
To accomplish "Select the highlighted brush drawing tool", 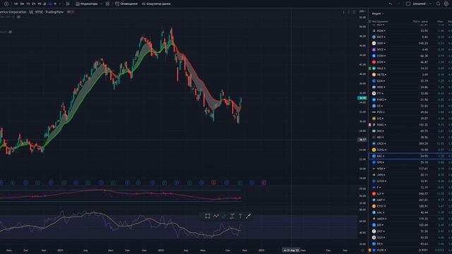I will tap(224, 216).
